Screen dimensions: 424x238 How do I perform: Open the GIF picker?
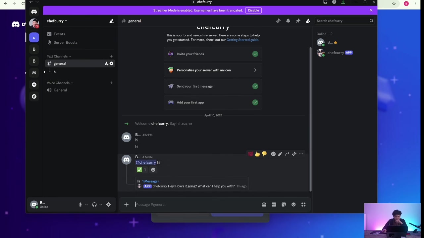pos(274,205)
